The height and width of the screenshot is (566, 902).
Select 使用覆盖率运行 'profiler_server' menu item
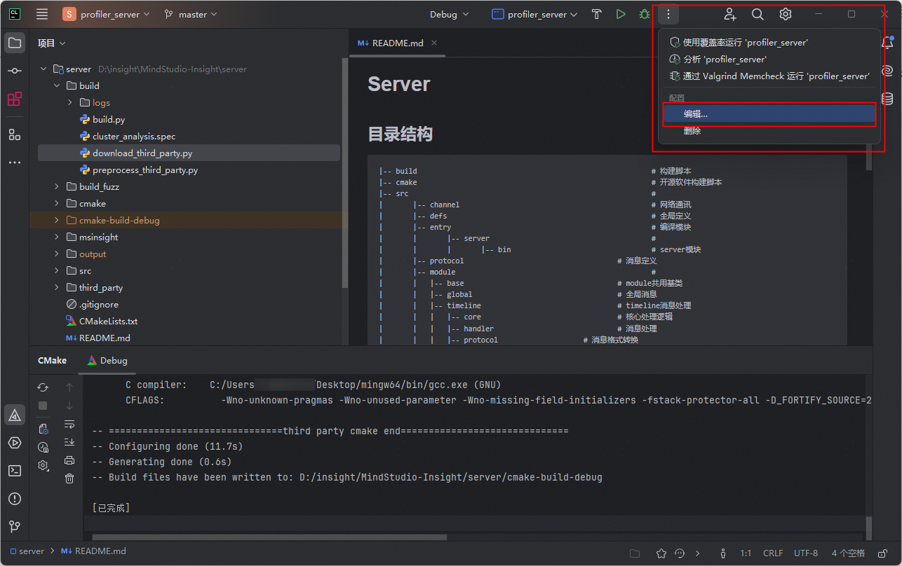click(x=769, y=42)
